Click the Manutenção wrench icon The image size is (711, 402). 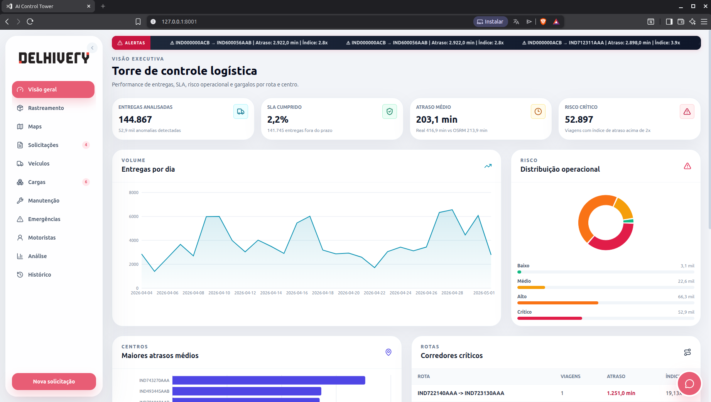20,201
